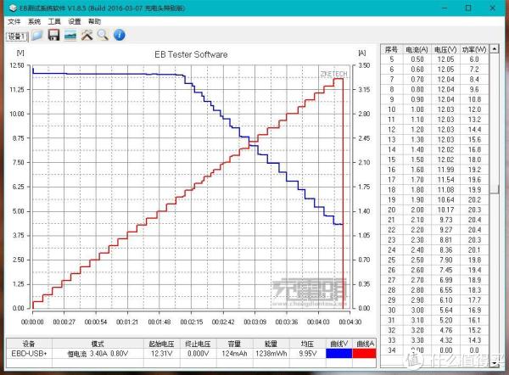Click the 12.50 voltage axis label
Image resolution: width=509 pixels, height=375 pixels.
click(x=17, y=65)
